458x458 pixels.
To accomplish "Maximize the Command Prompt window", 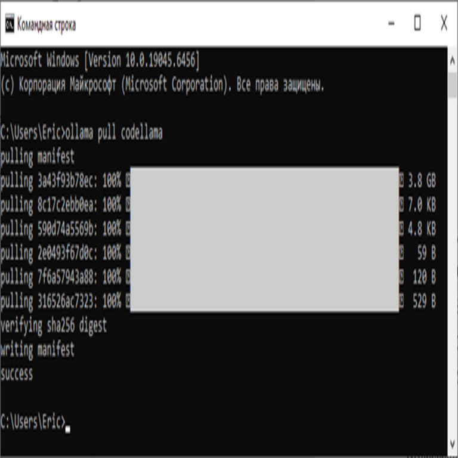I will click(417, 24).
